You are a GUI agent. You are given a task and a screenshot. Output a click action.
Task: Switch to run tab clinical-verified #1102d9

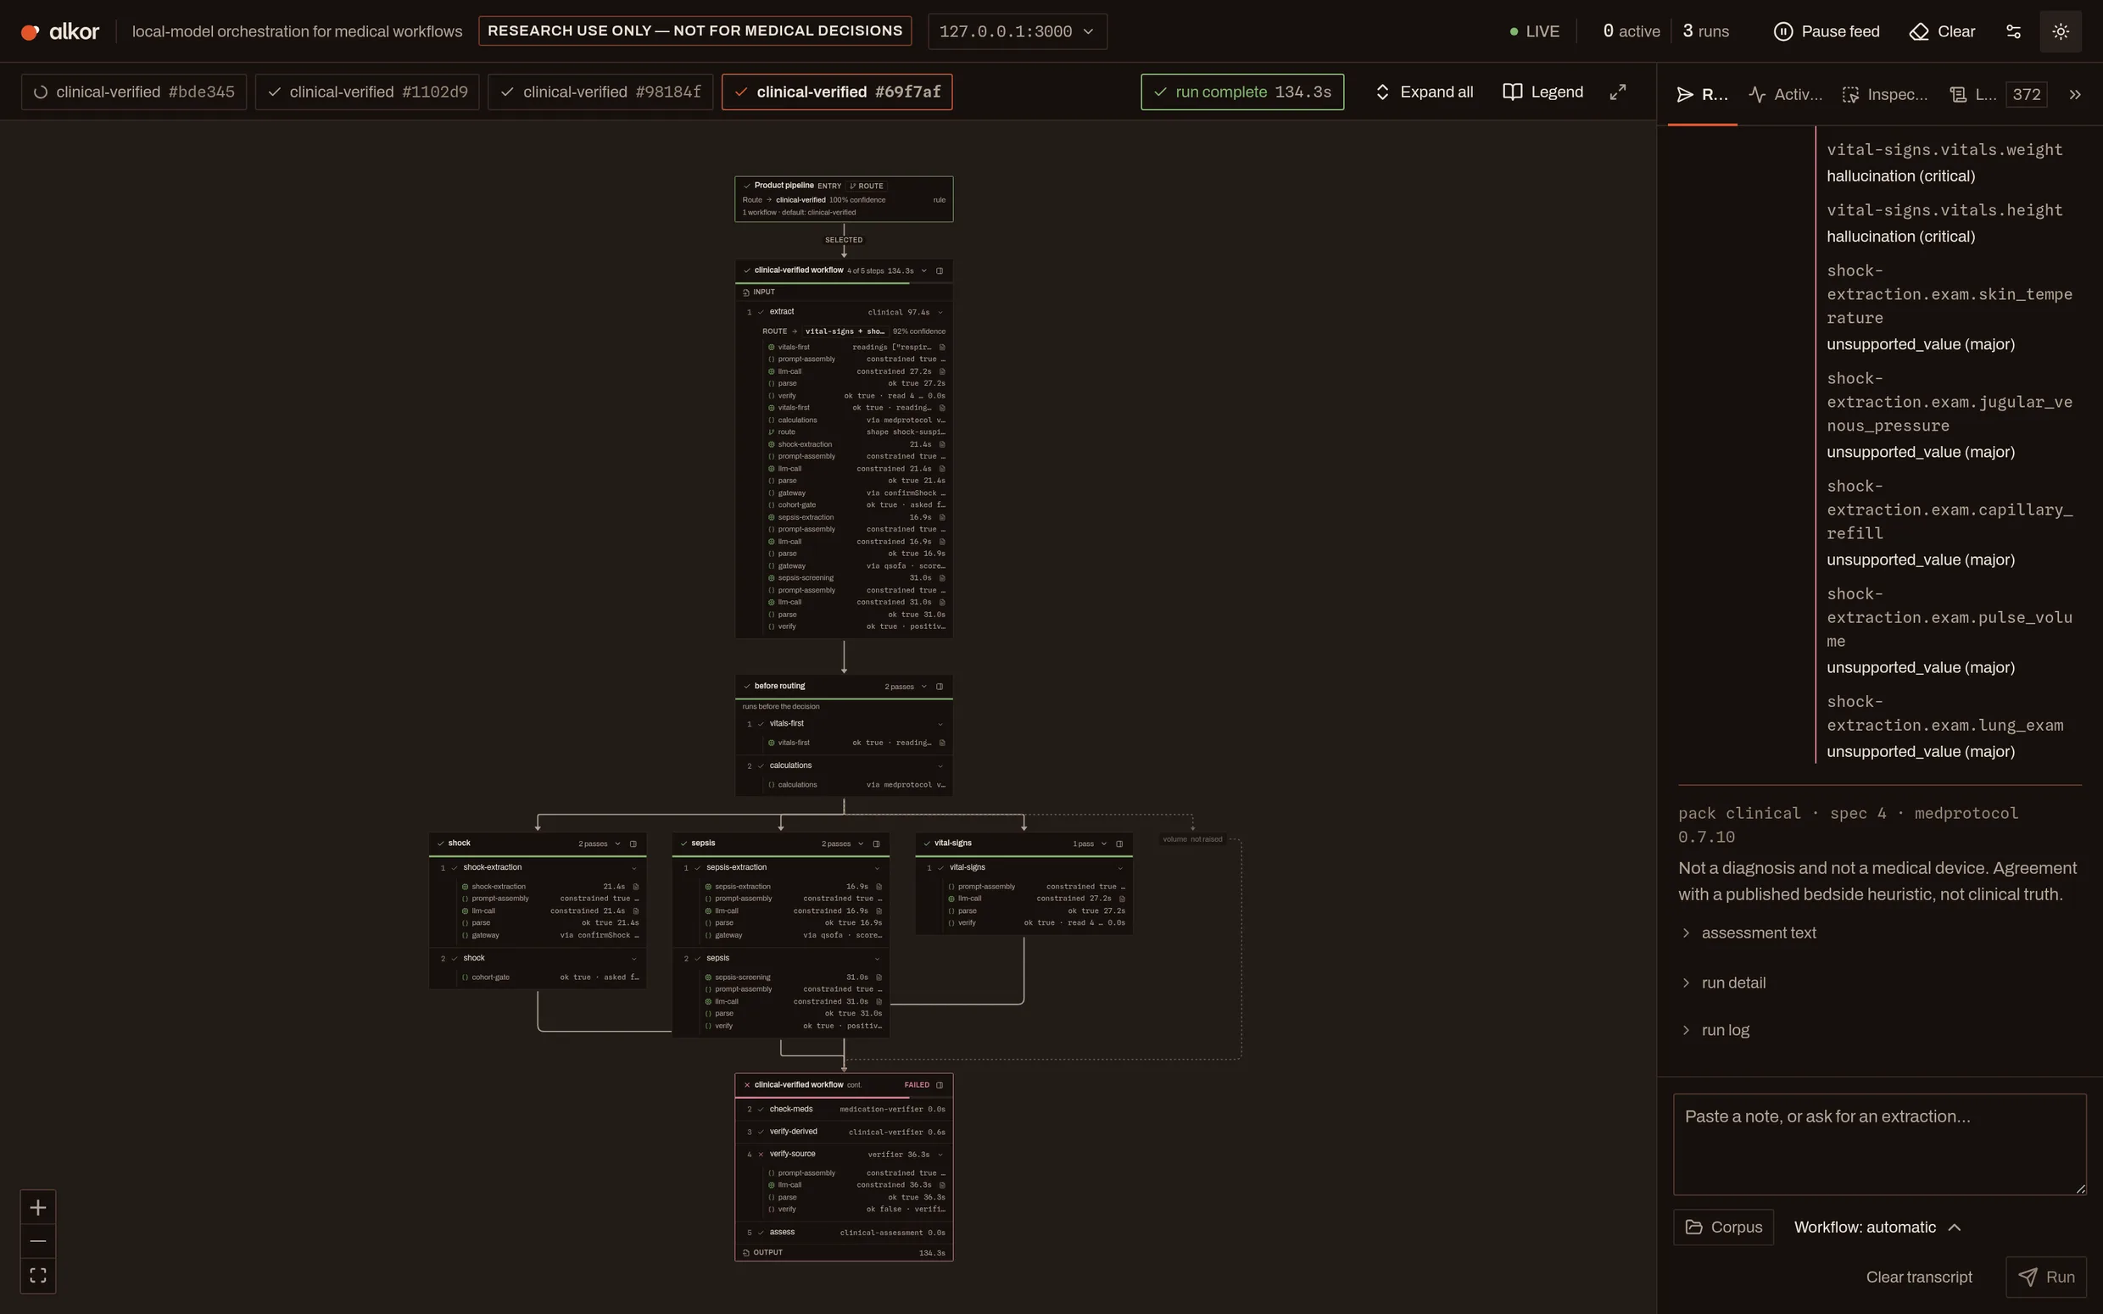tap(366, 92)
